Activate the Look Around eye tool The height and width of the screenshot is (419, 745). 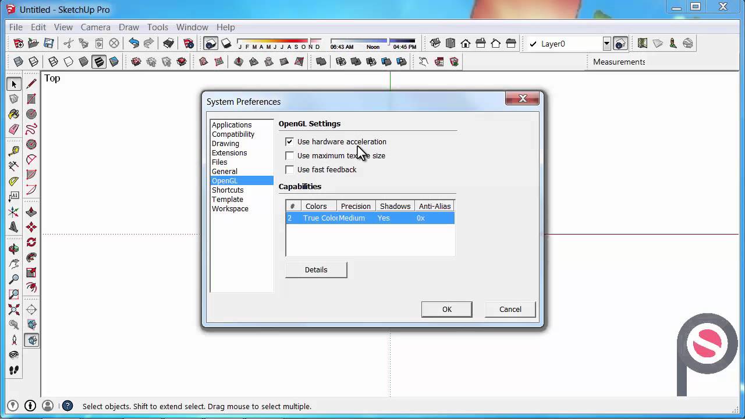[14, 355]
